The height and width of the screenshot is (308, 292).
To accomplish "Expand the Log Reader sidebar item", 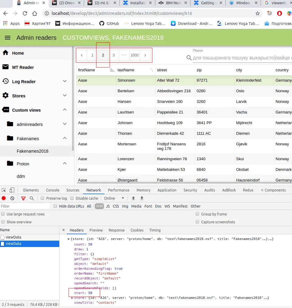I will tap(65, 81).
